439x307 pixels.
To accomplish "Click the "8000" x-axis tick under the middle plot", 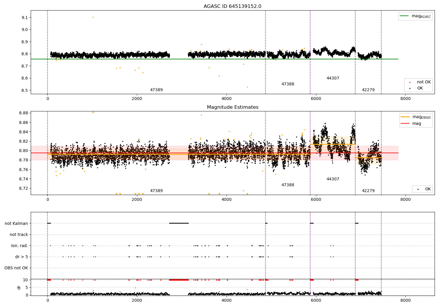I will (x=405, y=200).
